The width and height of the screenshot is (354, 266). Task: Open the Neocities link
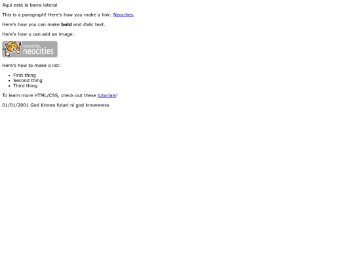tap(123, 14)
